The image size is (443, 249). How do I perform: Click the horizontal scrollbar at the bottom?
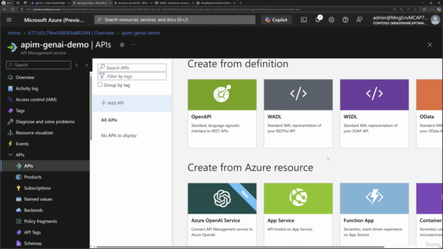pos(240,247)
